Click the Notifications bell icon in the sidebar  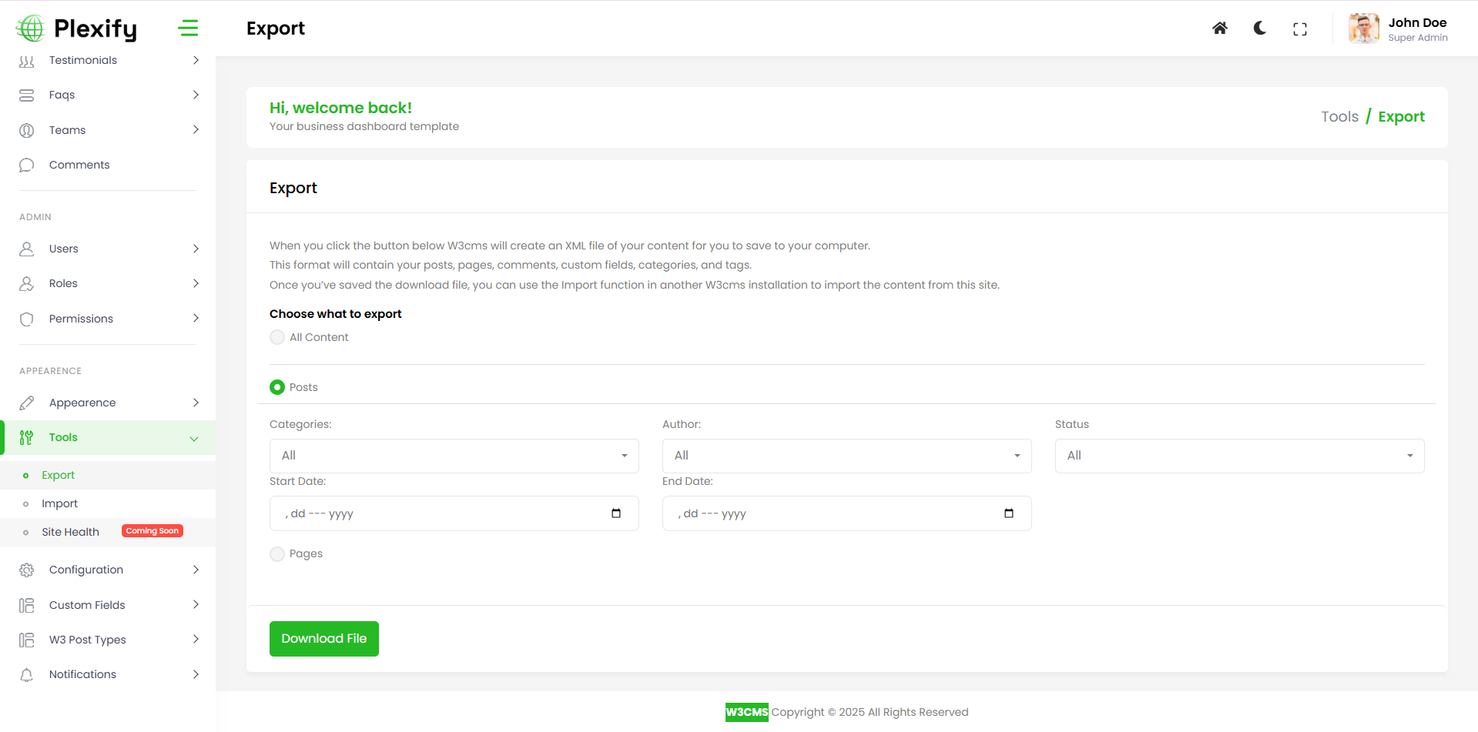[27, 675]
